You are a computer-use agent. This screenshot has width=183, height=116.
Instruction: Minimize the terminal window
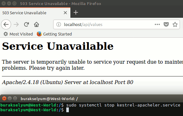tap(10, 99)
